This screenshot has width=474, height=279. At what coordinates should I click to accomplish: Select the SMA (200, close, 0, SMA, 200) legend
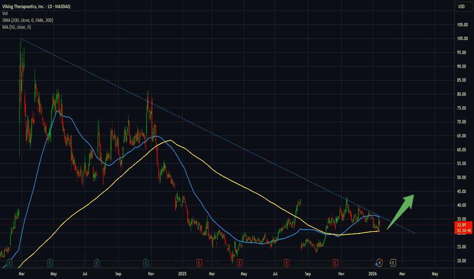click(27, 20)
